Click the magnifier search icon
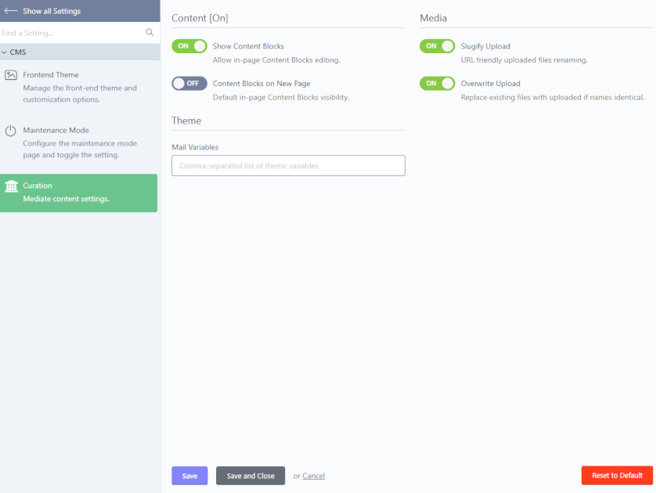The height and width of the screenshot is (493, 656). coord(150,33)
